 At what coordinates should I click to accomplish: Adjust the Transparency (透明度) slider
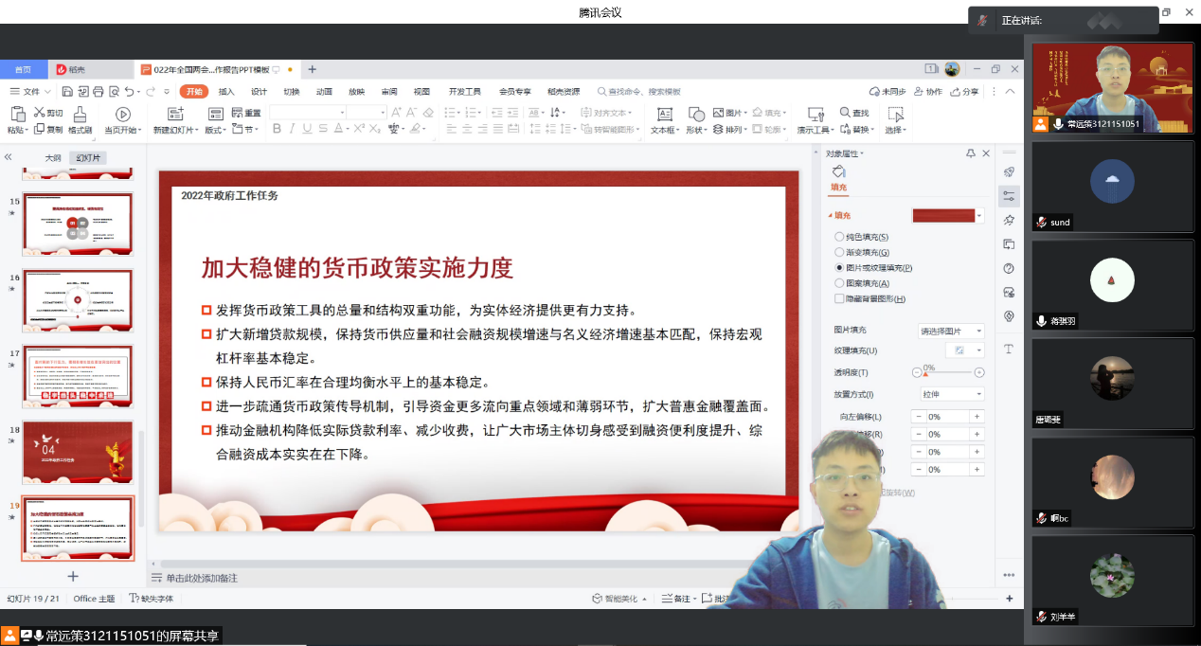pyautogui.click(x=947, y=373)
